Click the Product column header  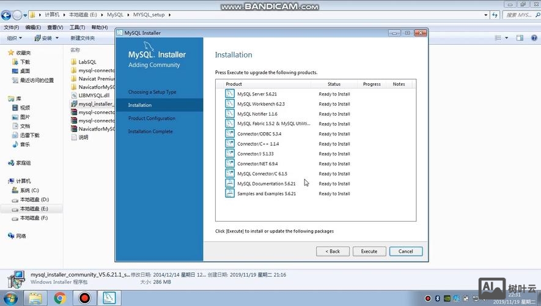coord(234,84)
